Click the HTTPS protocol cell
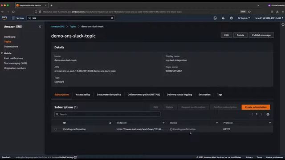 pyautogui.click(x=227, y=129)
